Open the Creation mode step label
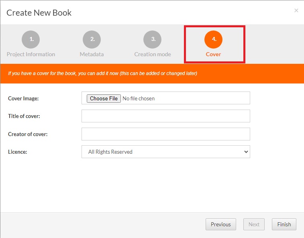 pos(153,54)
